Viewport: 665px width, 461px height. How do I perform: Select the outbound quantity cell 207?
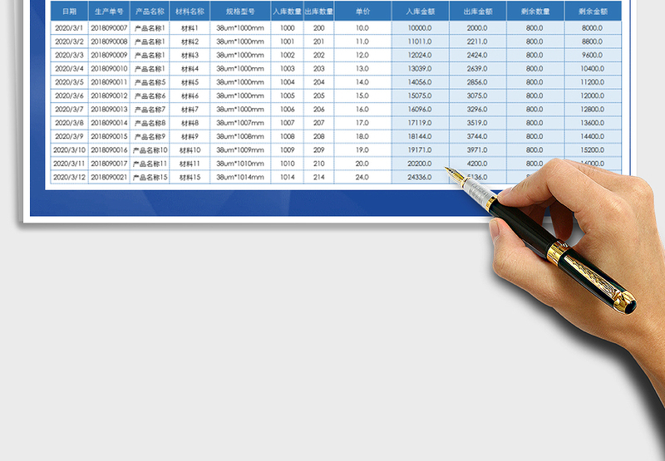pyautogui.click(x=318, y=123)
